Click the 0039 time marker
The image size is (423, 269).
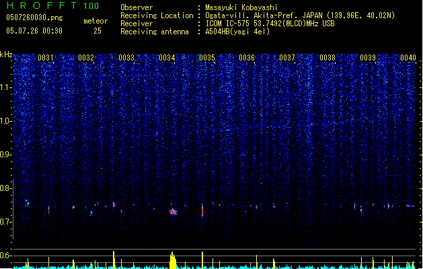coord(368,58)
